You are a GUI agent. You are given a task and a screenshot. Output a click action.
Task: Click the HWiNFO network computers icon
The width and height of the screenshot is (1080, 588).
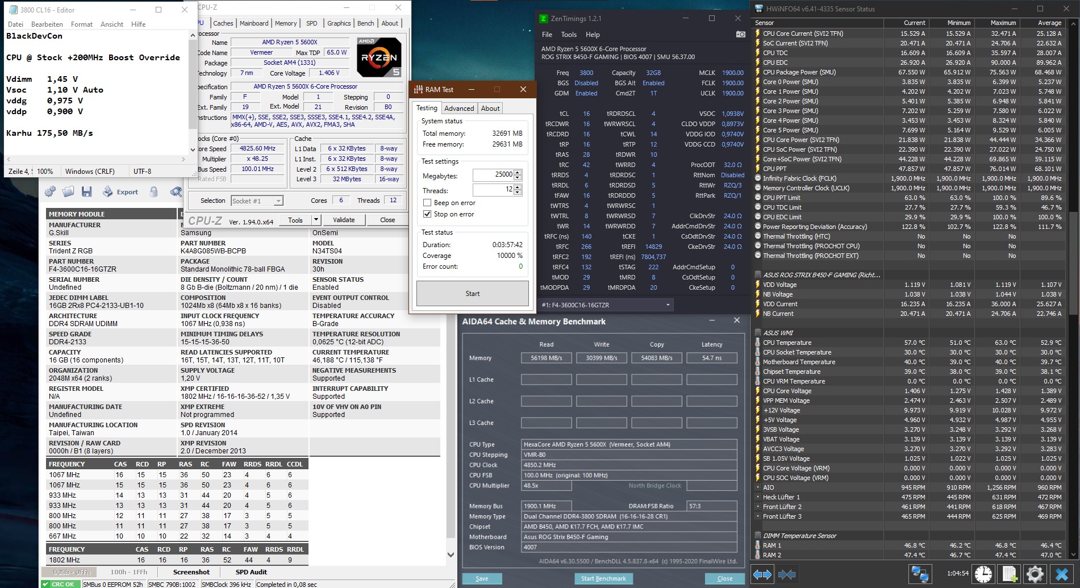[x=920, y=574]
